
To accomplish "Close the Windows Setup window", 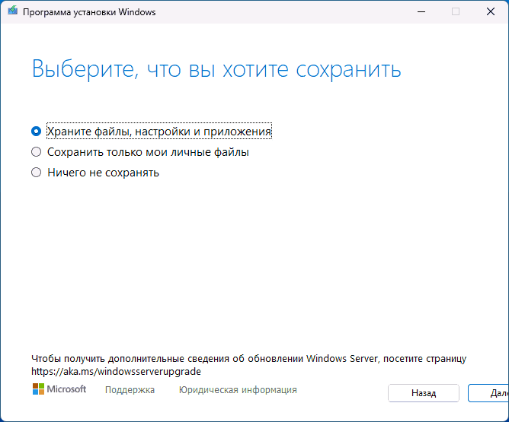I will click(x=491, y=11).
